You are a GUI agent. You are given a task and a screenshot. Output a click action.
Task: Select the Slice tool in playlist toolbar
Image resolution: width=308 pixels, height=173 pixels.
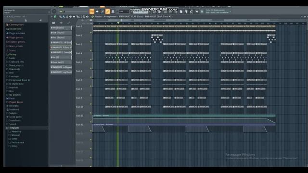(x=77, y=17)
